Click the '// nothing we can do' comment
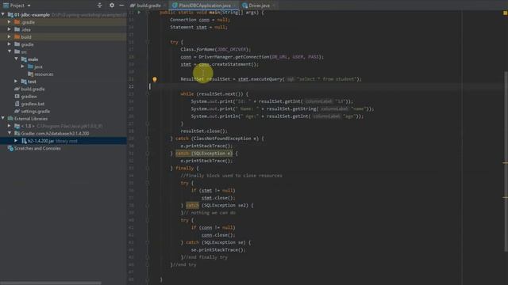The width and height of the screenshot is (508, 285). (210, 213)
